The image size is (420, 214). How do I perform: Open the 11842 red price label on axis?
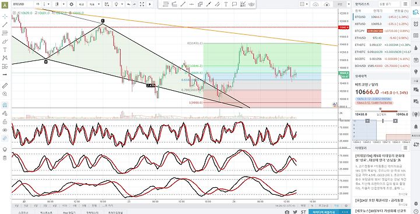tap(344, 27)
